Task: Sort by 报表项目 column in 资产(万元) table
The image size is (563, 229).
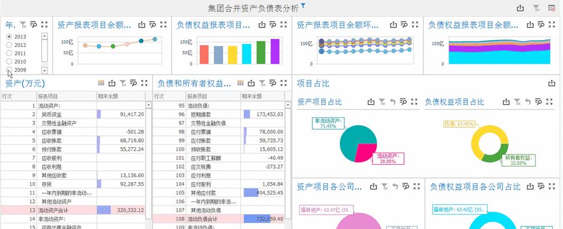Action: pyautogui.click(x=66, y=96)
